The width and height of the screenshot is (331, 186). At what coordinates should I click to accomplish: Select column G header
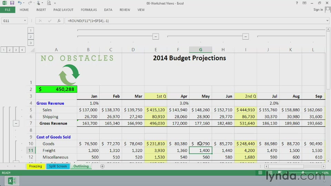pyautogui.click(x=201, y=50)
